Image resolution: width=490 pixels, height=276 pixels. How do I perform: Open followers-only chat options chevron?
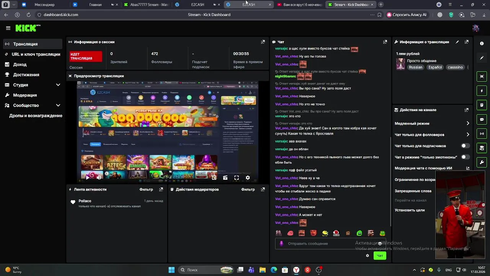(467, 135)
